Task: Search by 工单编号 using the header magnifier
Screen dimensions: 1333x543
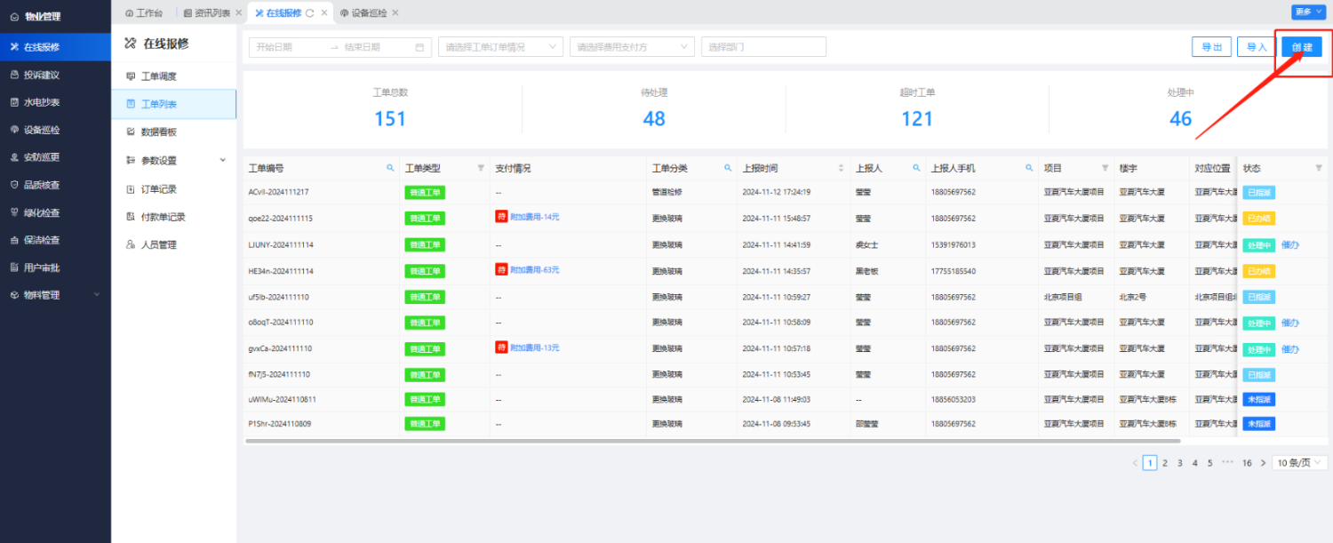Action: [x=390, y=168]
